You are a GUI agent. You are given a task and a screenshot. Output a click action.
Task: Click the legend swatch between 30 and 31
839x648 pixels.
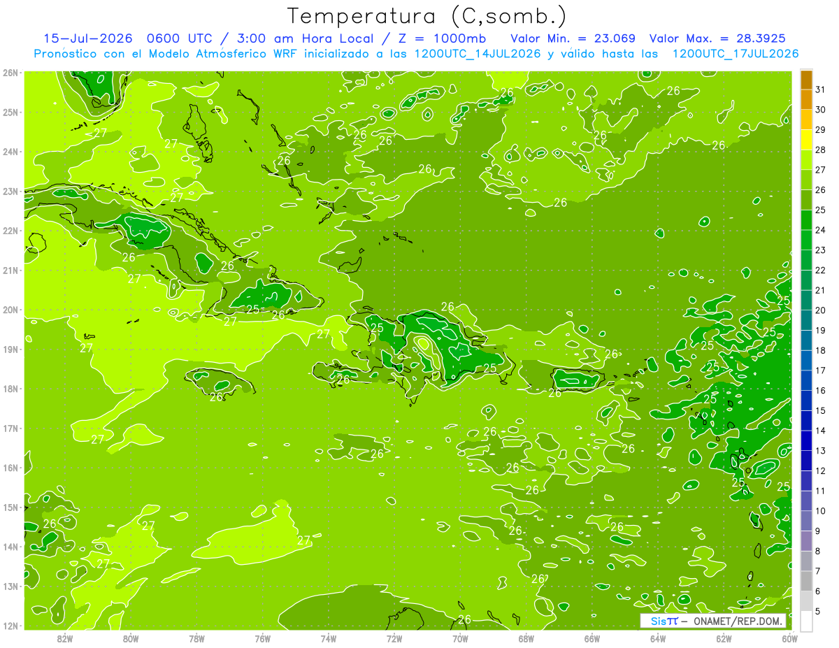tap(806, 99)
